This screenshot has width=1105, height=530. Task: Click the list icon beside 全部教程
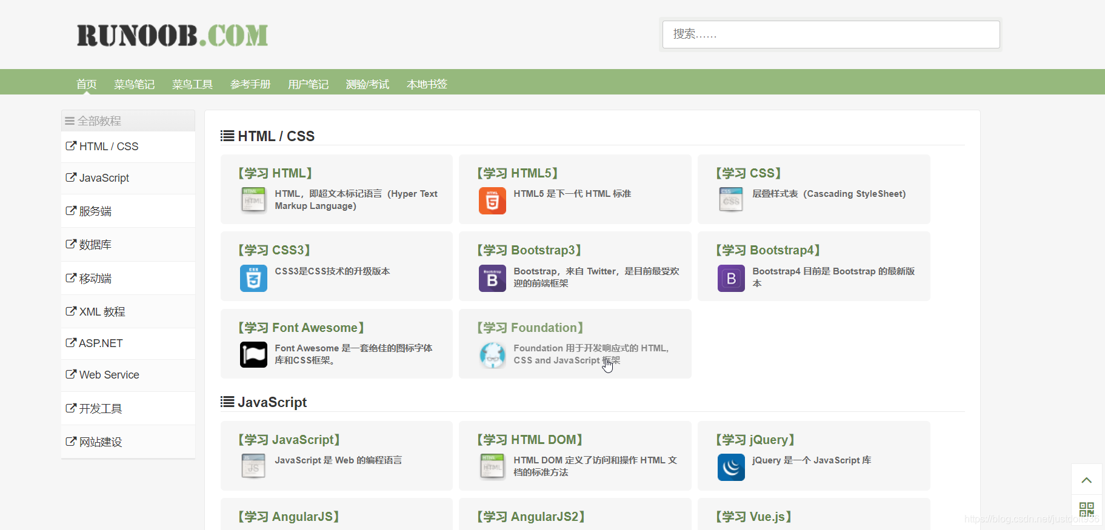click(70, 121)
